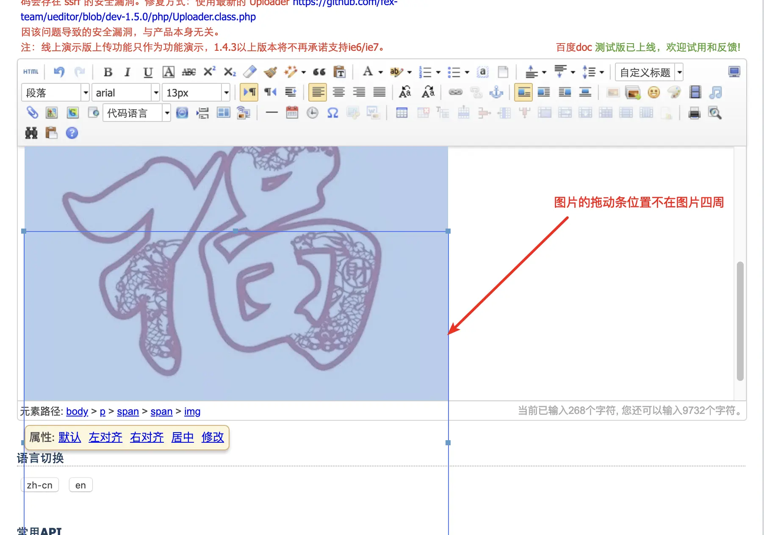Click the select-all icon

click(482, 72)
